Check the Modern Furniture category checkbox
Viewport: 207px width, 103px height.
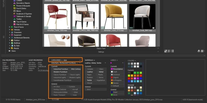click(x=53, y=72)
